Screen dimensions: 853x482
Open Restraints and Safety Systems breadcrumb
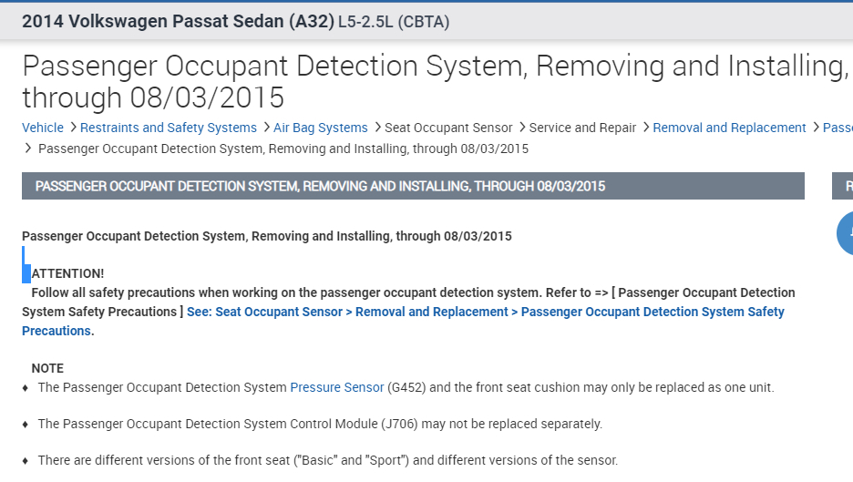(x=168, y=128)
